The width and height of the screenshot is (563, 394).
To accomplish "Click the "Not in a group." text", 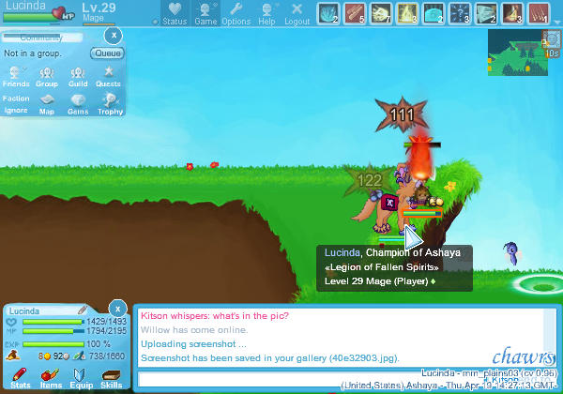I will pyautogui.click(x=33, y=53).
